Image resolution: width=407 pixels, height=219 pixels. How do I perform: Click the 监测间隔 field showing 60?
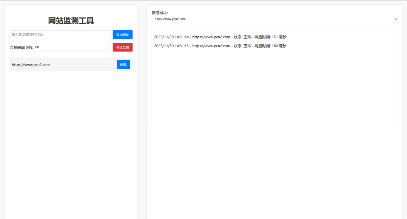[72, 47]
